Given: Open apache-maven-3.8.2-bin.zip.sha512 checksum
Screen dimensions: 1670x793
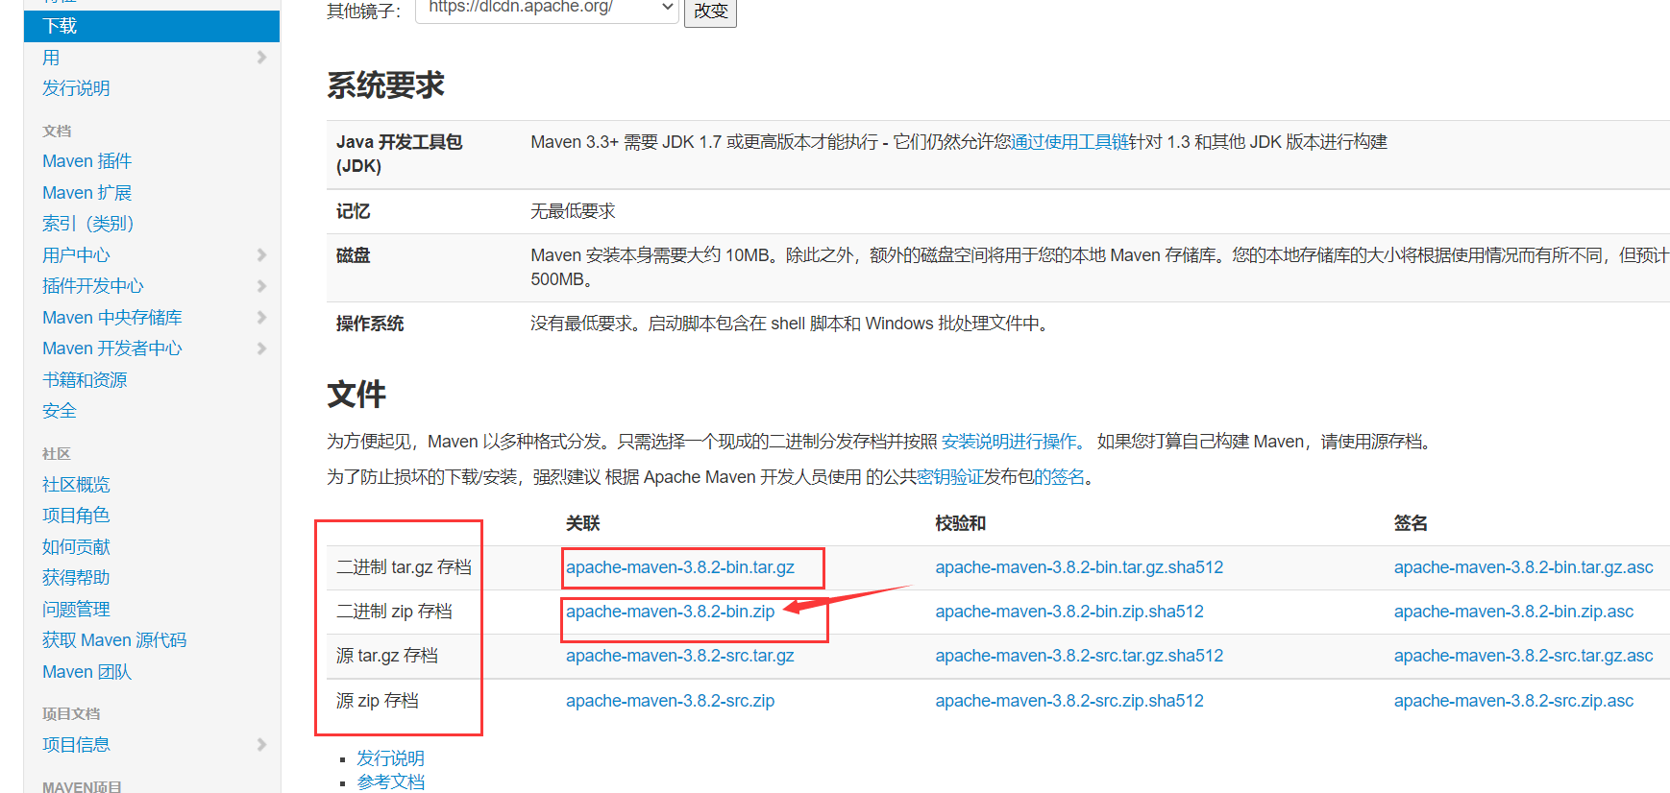Looking at the screenshot, I should 1069,612.
